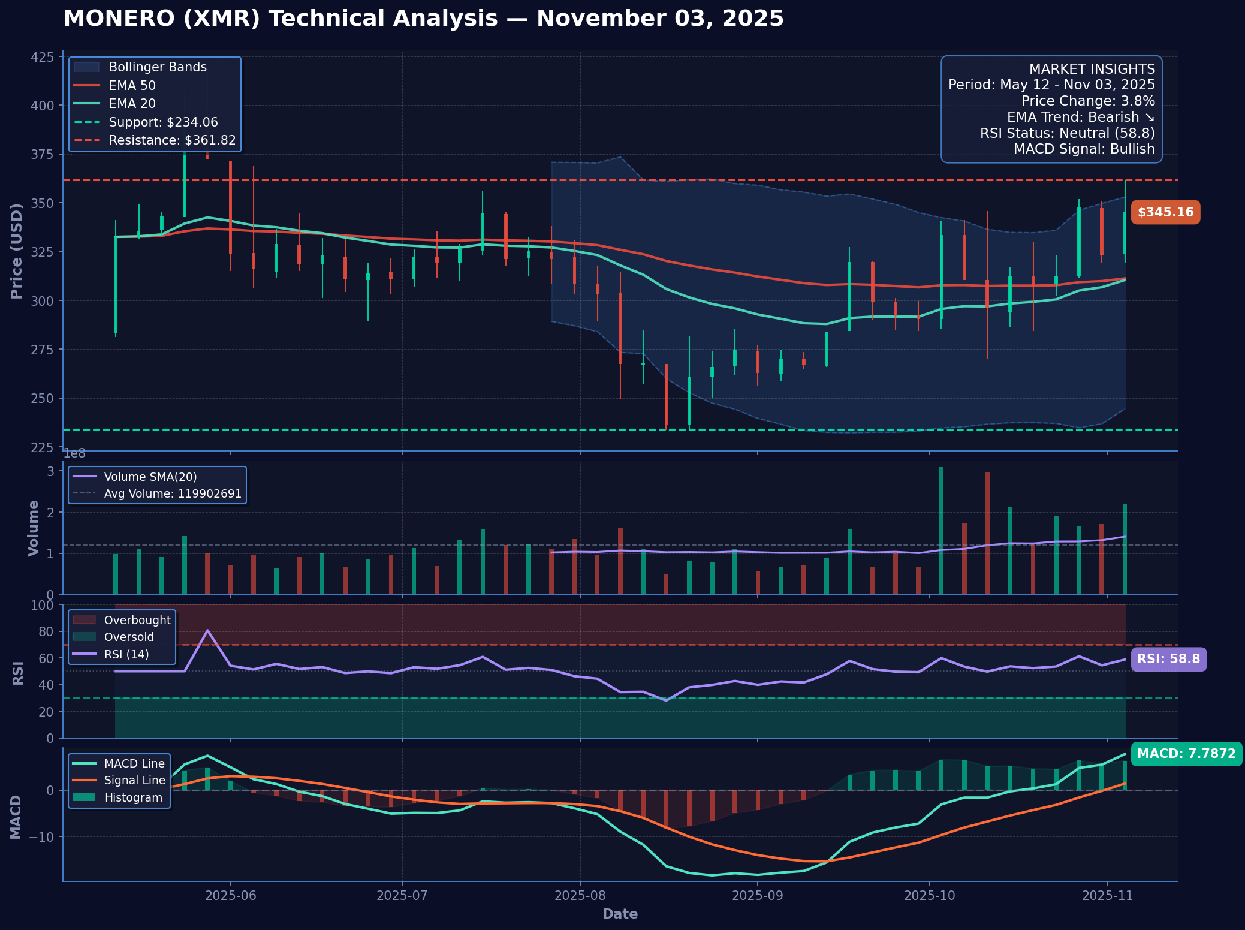Screen dimensions: 1245x930
Task: Click Volume SMA(20) legend entry
Action: pos(150,477)
